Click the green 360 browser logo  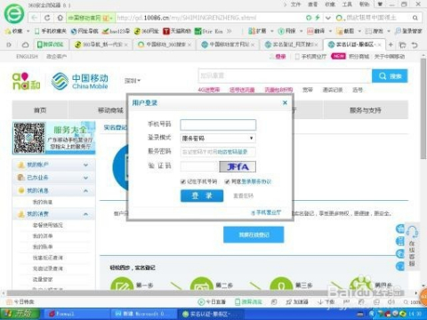(13, 14)
